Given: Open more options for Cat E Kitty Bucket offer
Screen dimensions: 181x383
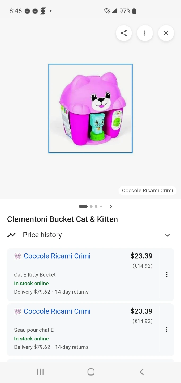Looking at the screenshot, I should point(167,274).
